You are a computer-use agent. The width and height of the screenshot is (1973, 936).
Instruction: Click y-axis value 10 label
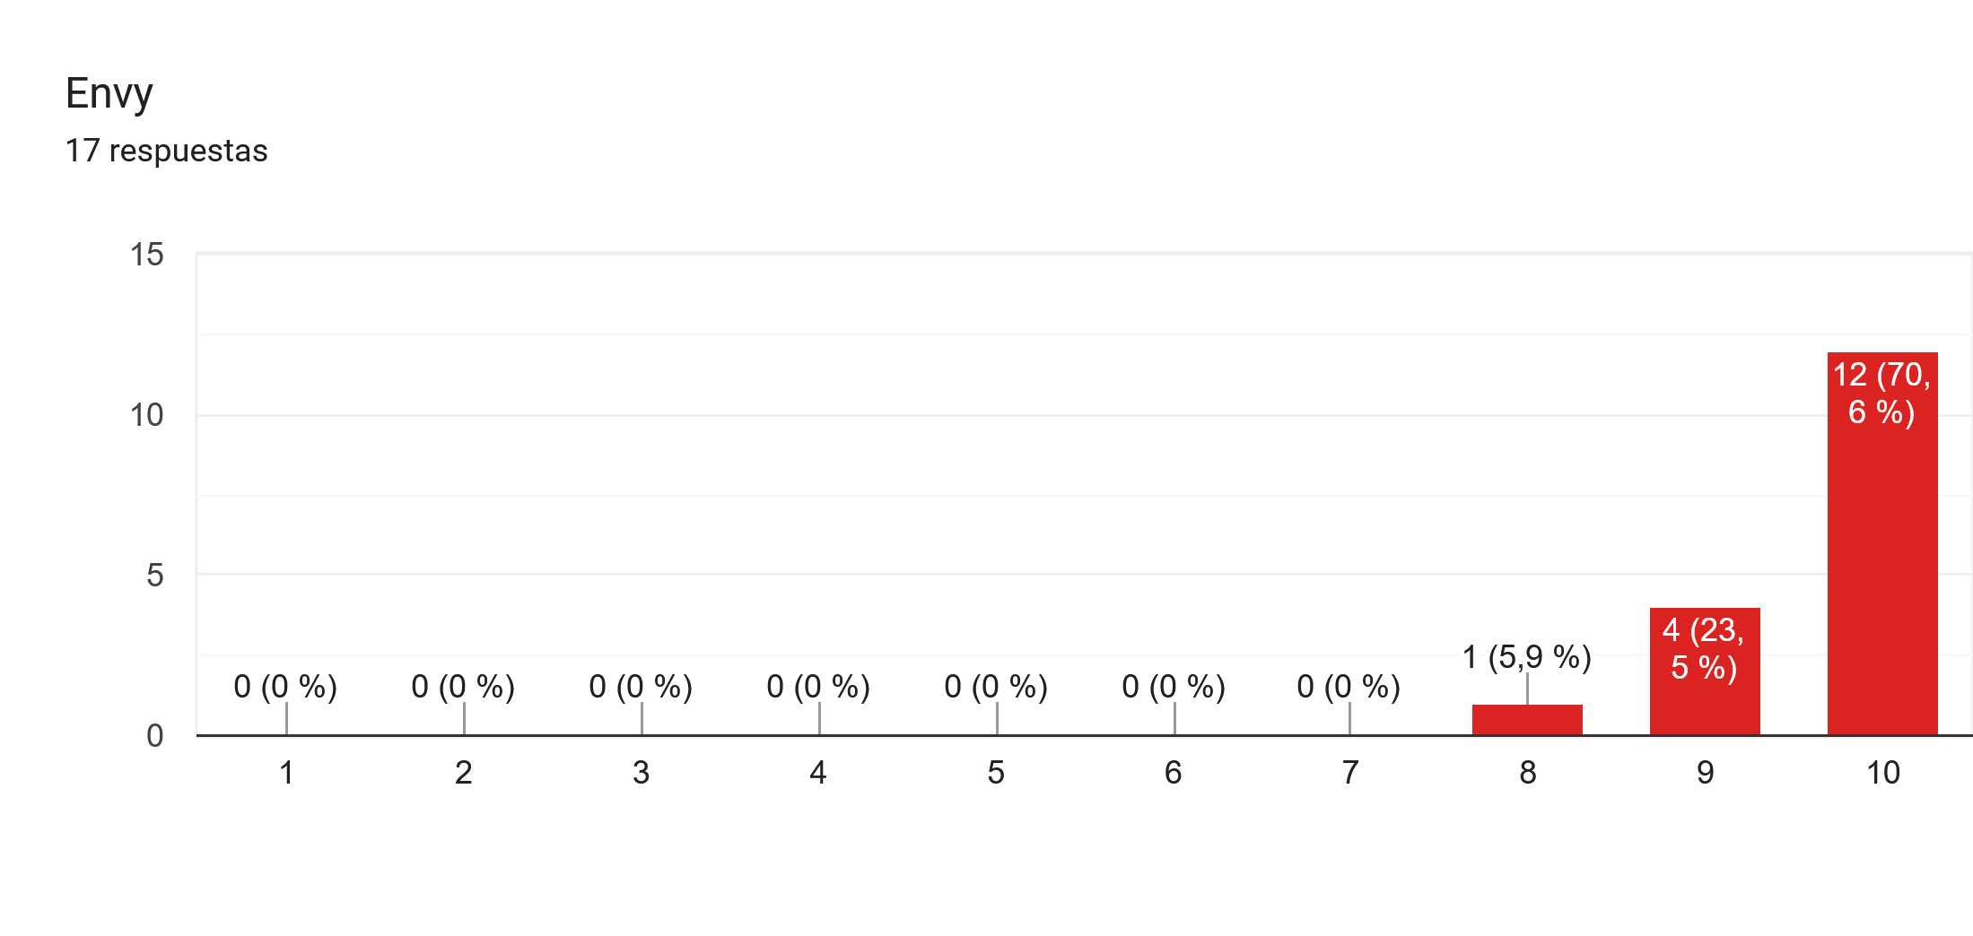(x=147, y=415)
